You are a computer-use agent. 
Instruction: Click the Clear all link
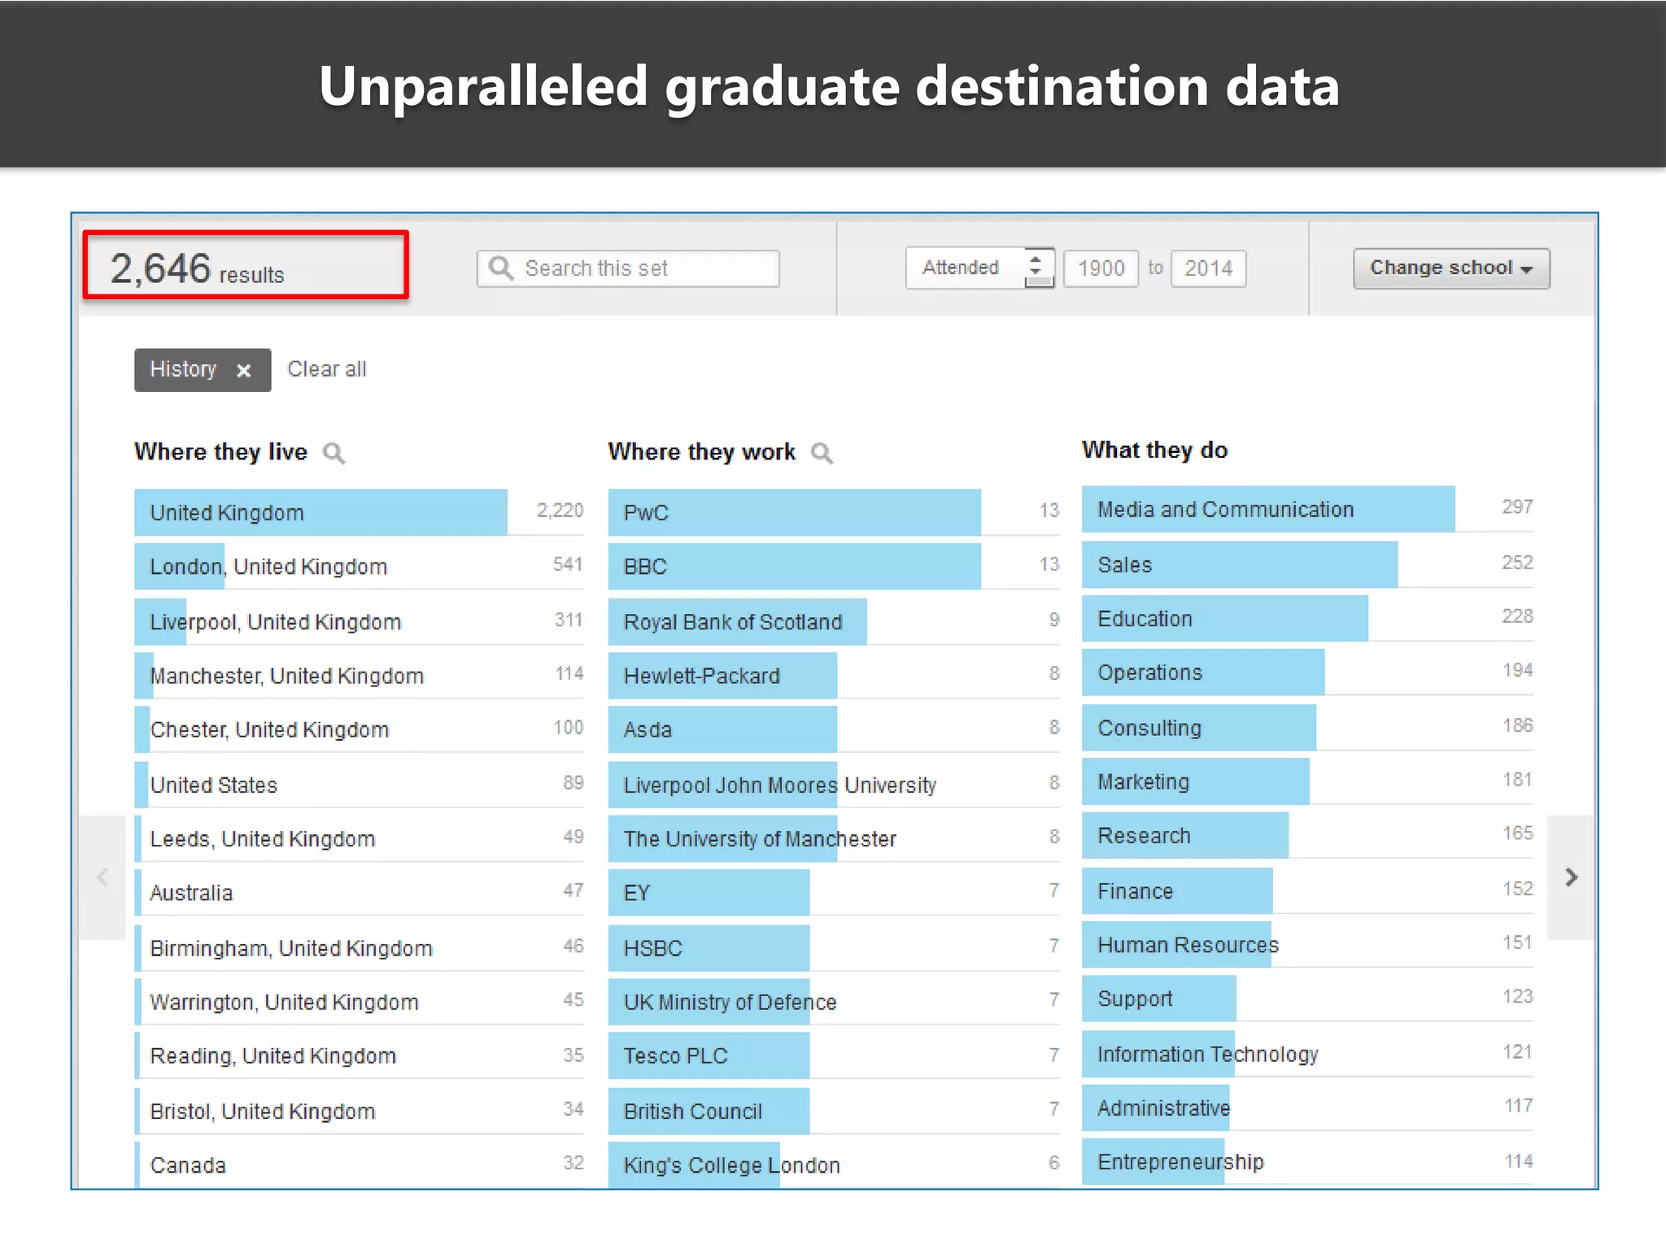pyautogui.click(x=327, y=369)
